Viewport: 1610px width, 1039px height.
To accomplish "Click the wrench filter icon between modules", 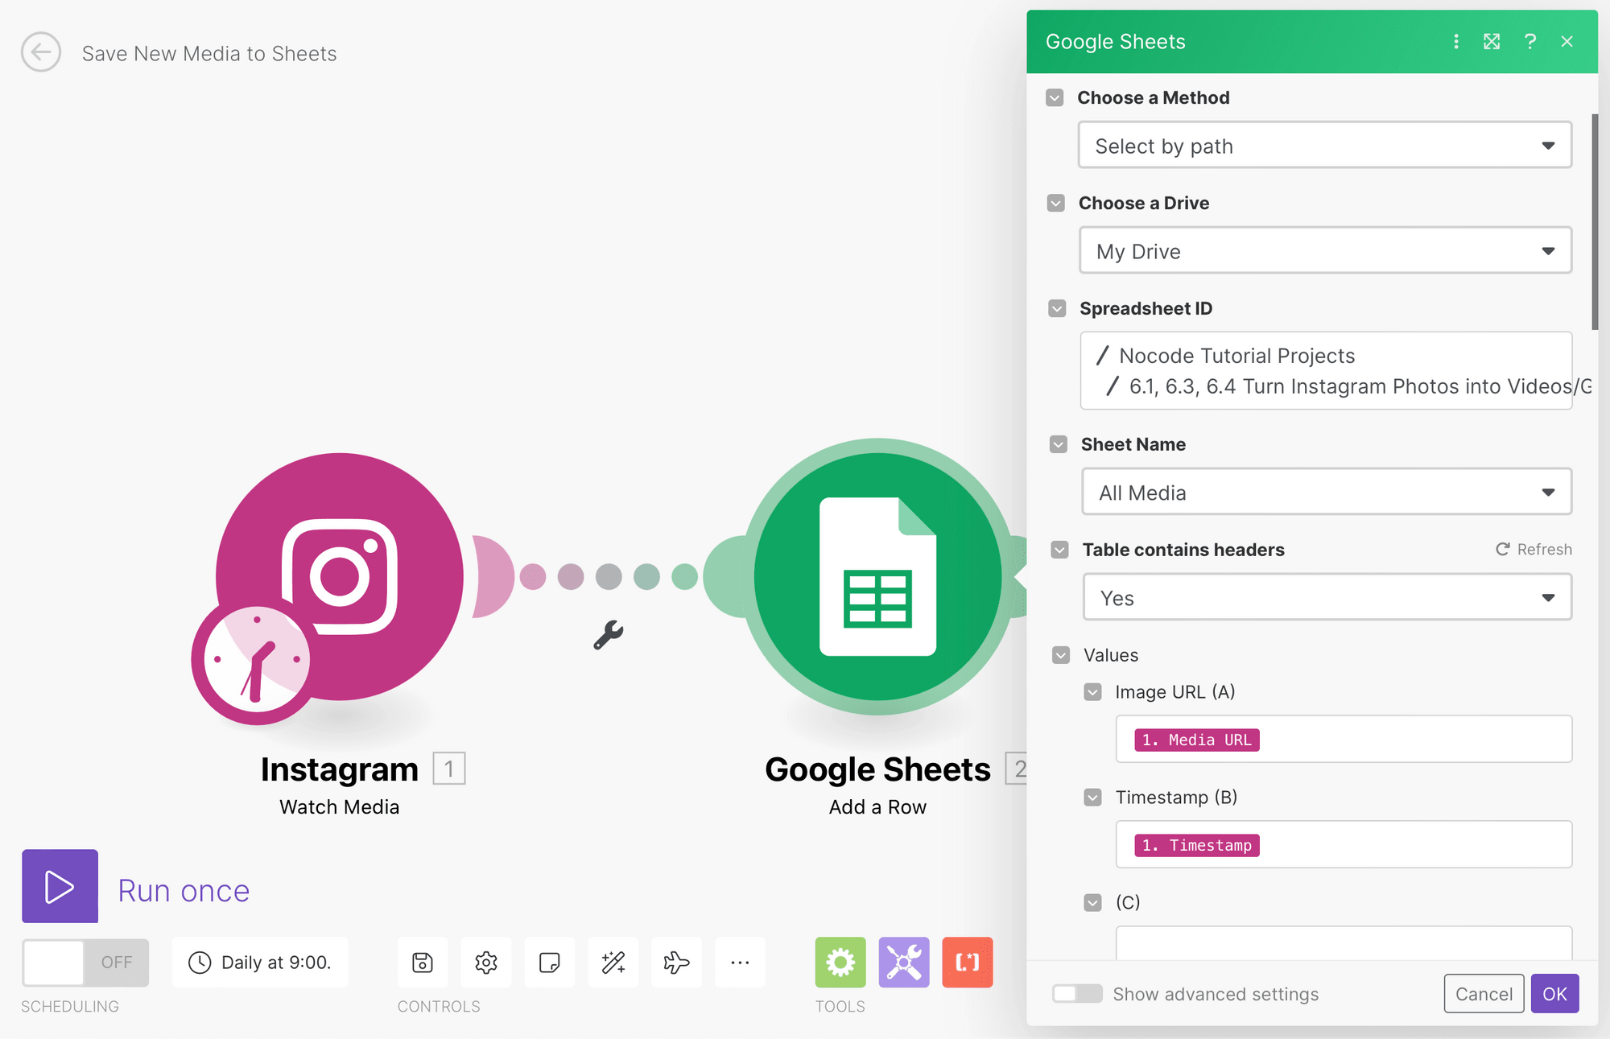I will (x=609, y=635).
